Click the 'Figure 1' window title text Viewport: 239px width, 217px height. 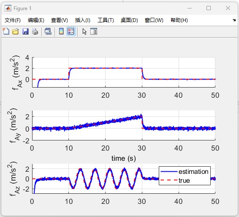coord(22,8)
